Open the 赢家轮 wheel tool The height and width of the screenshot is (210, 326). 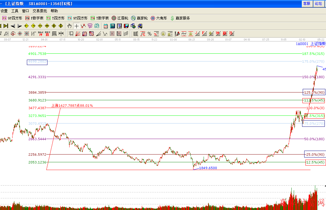point(139,18)
